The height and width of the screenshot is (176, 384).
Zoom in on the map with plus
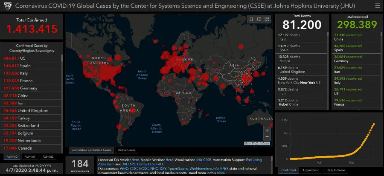click(x=267, y=130)
